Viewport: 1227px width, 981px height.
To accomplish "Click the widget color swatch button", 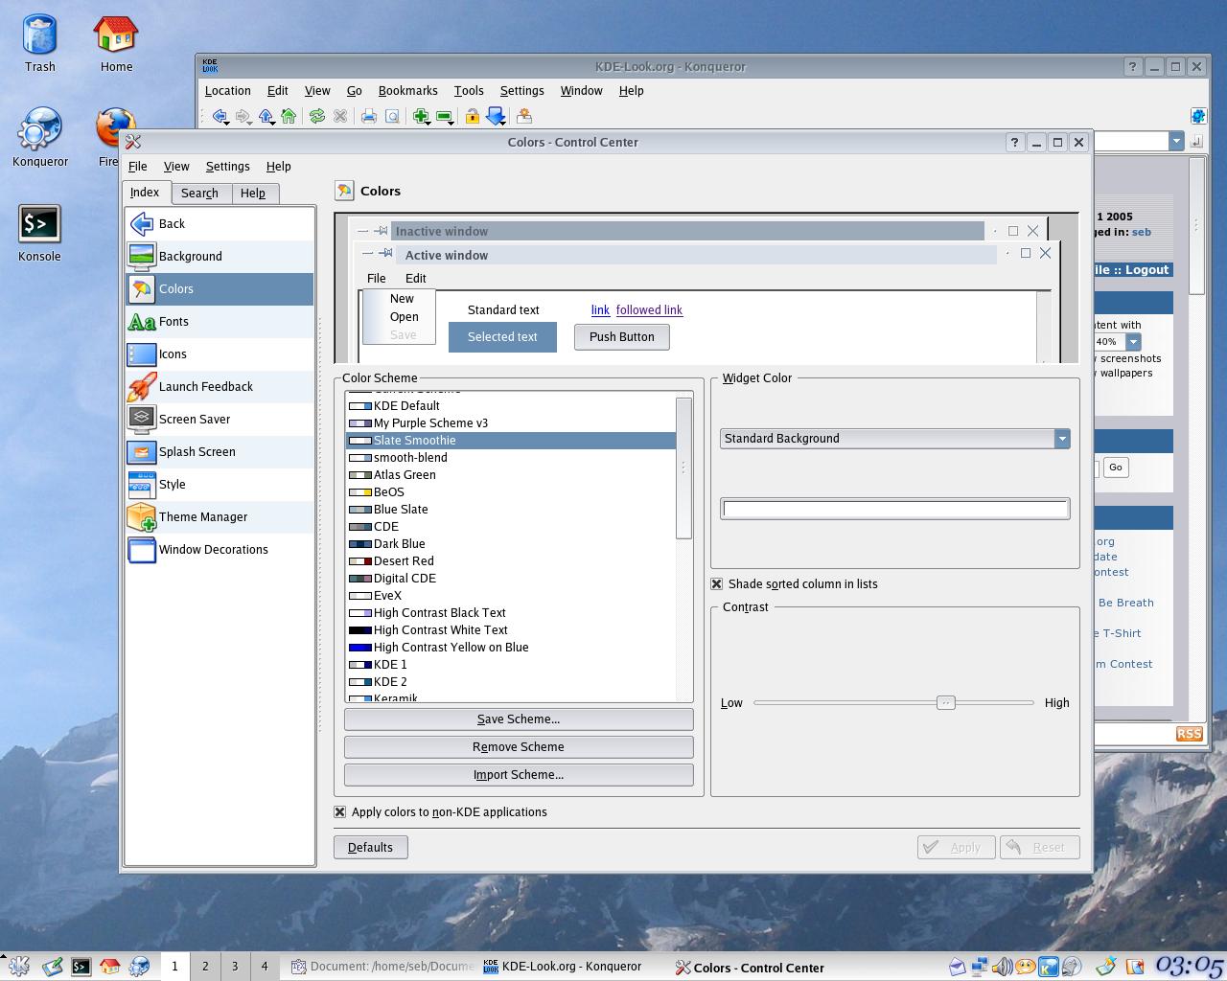I will [x=894, y=510].
